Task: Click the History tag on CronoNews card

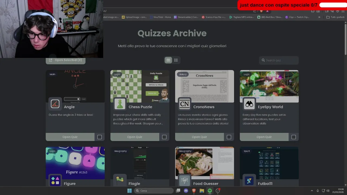Action: [183, 74]
